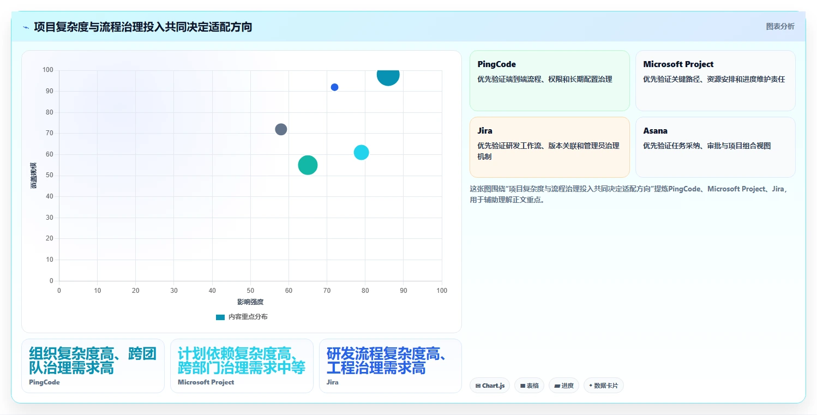Click the 优先验证端到端流程、权限和长期配置治理 text
The image size is (817, 415).
click(x=545, y=79)
